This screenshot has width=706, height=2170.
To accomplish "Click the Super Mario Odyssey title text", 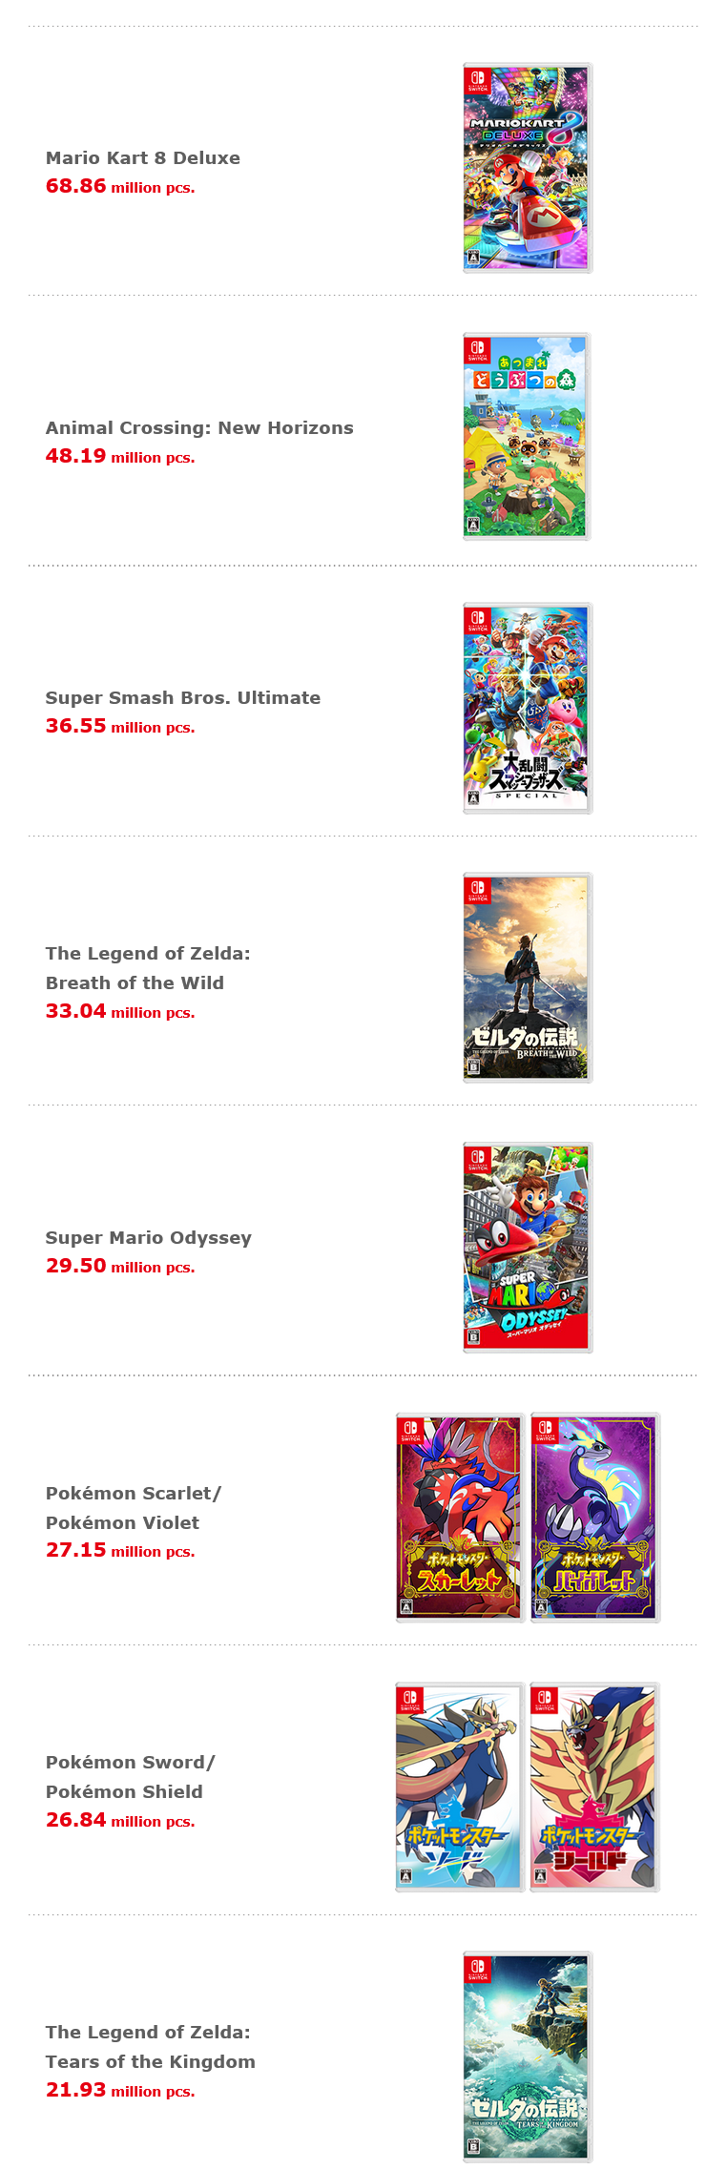I will (x=149, y=1238).
